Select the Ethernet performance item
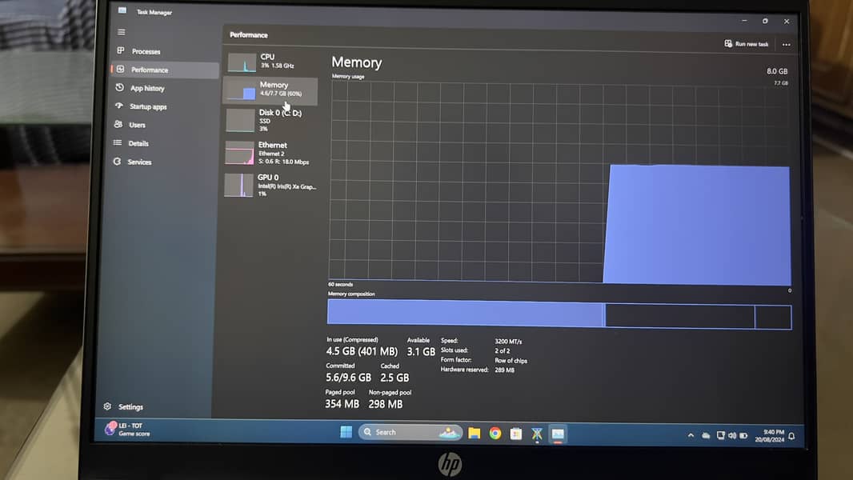Image resolution: width=853 pixels, height=480 pixels. pos(270,153)
